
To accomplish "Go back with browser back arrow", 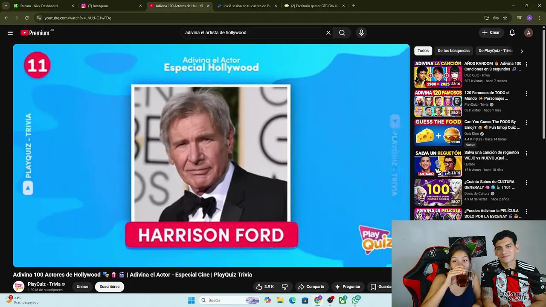I will 6,18.
